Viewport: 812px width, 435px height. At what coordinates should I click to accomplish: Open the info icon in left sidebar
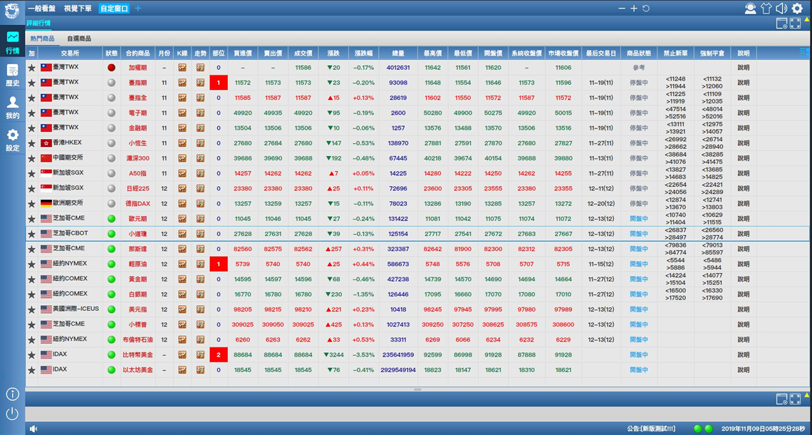coord(12,394)
